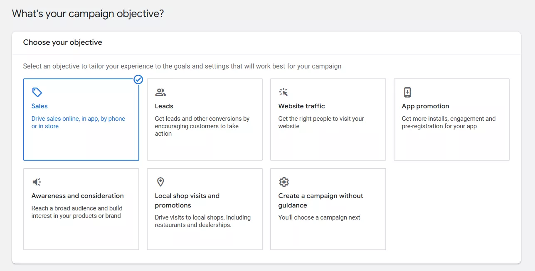Click the Leads people icon

(160, 92)
